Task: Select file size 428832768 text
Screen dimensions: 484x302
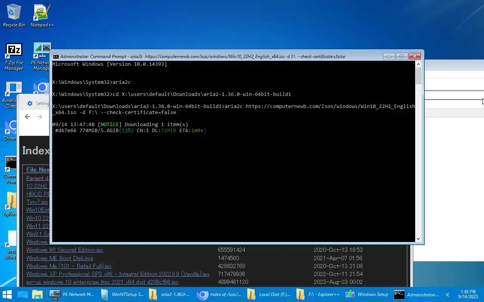Action: (231, 266)
